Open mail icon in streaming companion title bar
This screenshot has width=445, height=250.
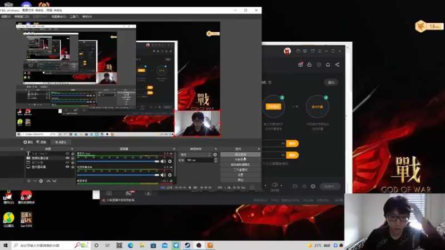click(298, 51)
